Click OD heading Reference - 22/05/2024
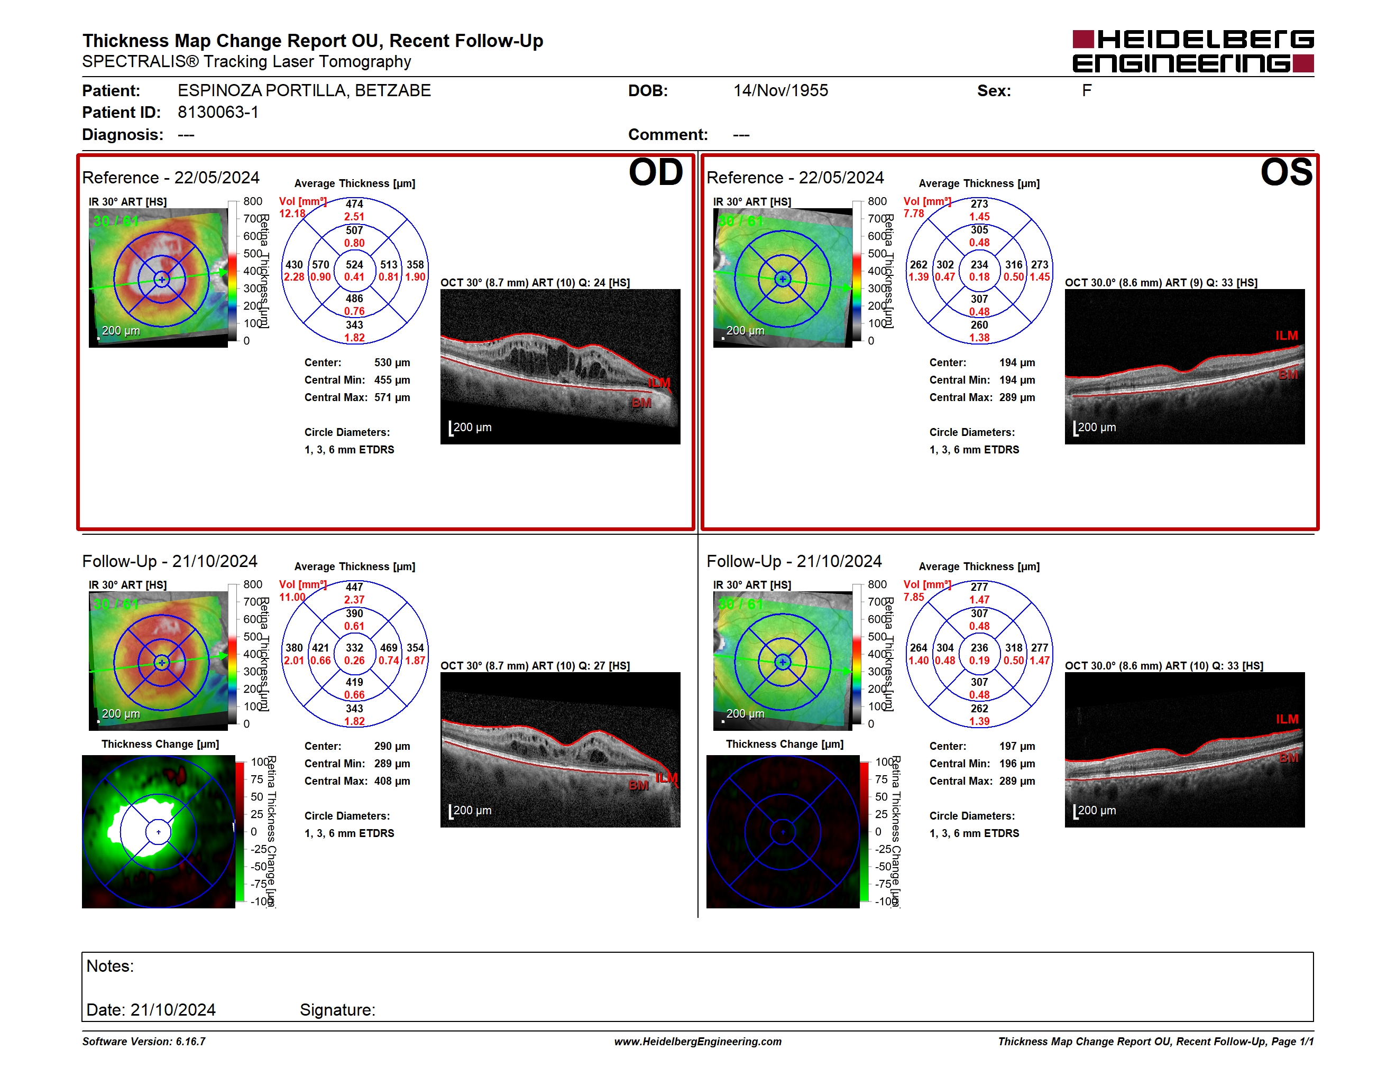Screen dimensions: 1396x1078 click(171, 178)
